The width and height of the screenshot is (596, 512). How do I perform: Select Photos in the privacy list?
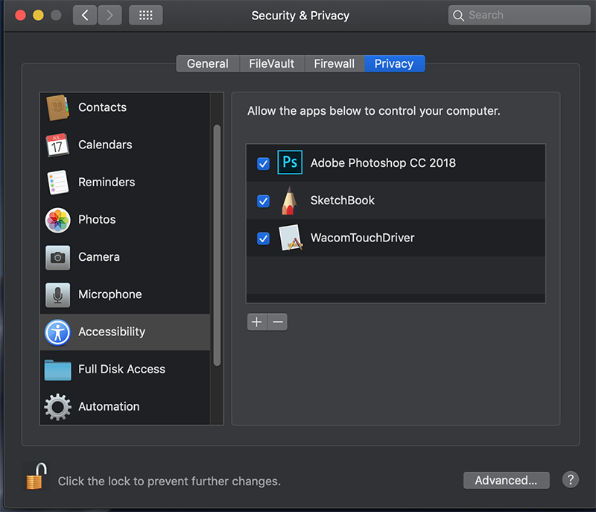point(124,220)
